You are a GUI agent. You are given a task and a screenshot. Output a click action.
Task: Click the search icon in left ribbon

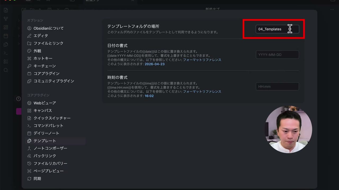click(6, 70)
